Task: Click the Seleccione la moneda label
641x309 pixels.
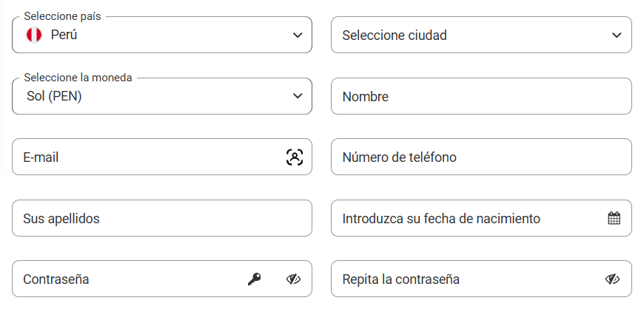Action: tap(78, 78)
